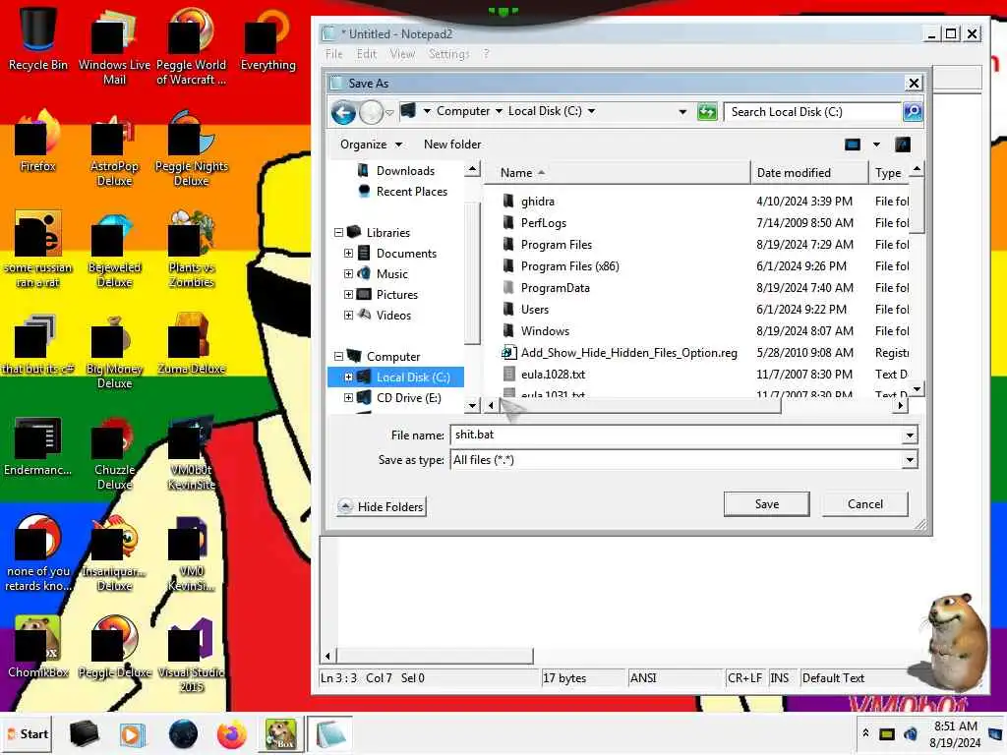
Task: Open the view options dropdown arrow
Action: pos(876,145)
